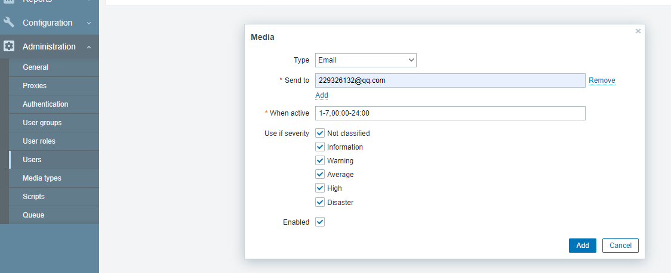Click the Send to email field
This screenshot has width=671, height=273.
pos(450,80)
